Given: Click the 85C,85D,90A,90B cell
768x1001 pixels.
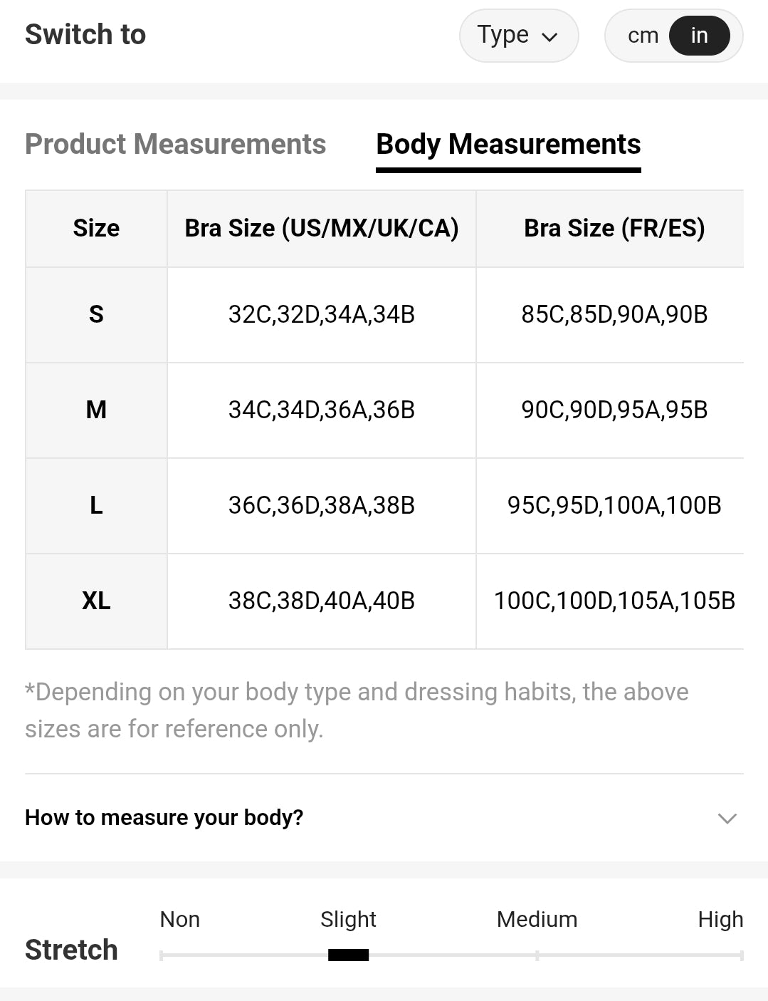Looking at the screenshot, I should [614, 314].
